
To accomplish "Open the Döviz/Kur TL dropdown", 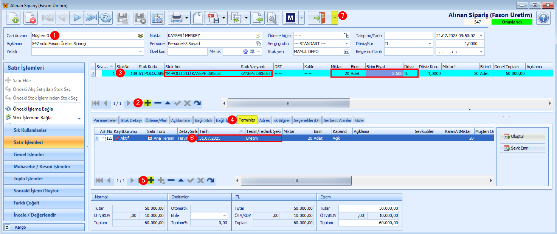I will (430, 44).
